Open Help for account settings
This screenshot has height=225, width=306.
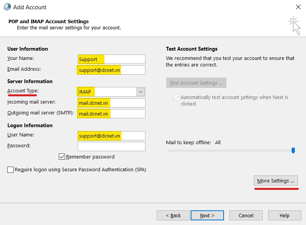pyautogui.click(x=284, y=215)
